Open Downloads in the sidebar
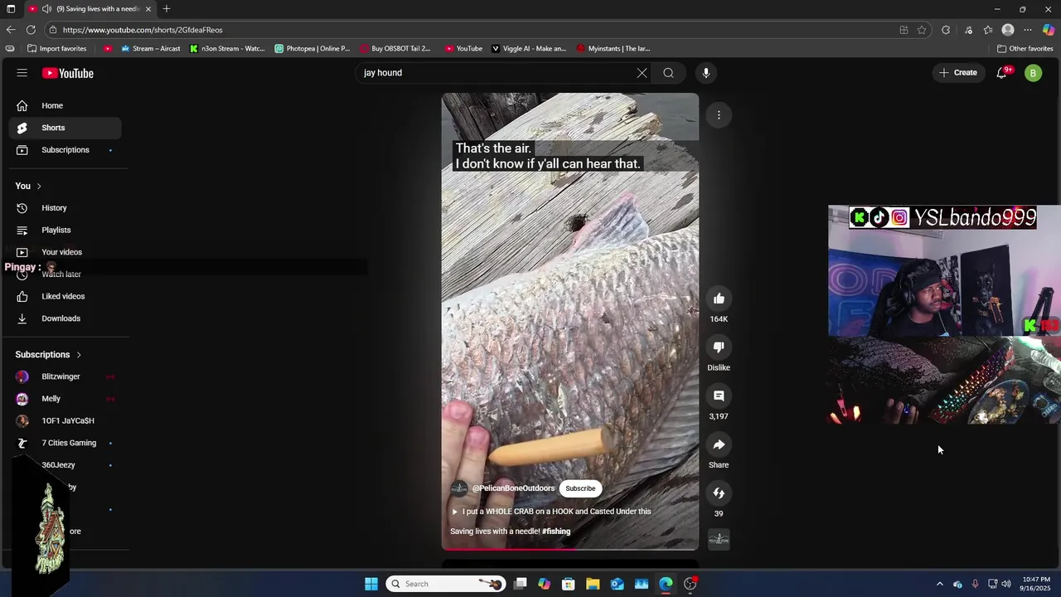 (x=65, y=318)
